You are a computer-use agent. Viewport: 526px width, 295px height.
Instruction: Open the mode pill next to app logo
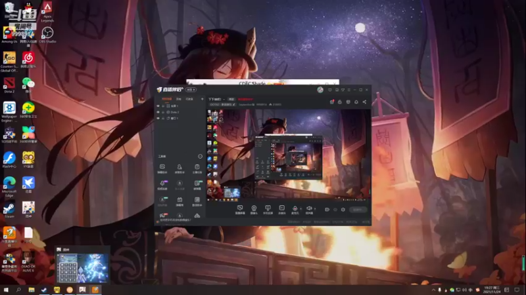(191, 90)
